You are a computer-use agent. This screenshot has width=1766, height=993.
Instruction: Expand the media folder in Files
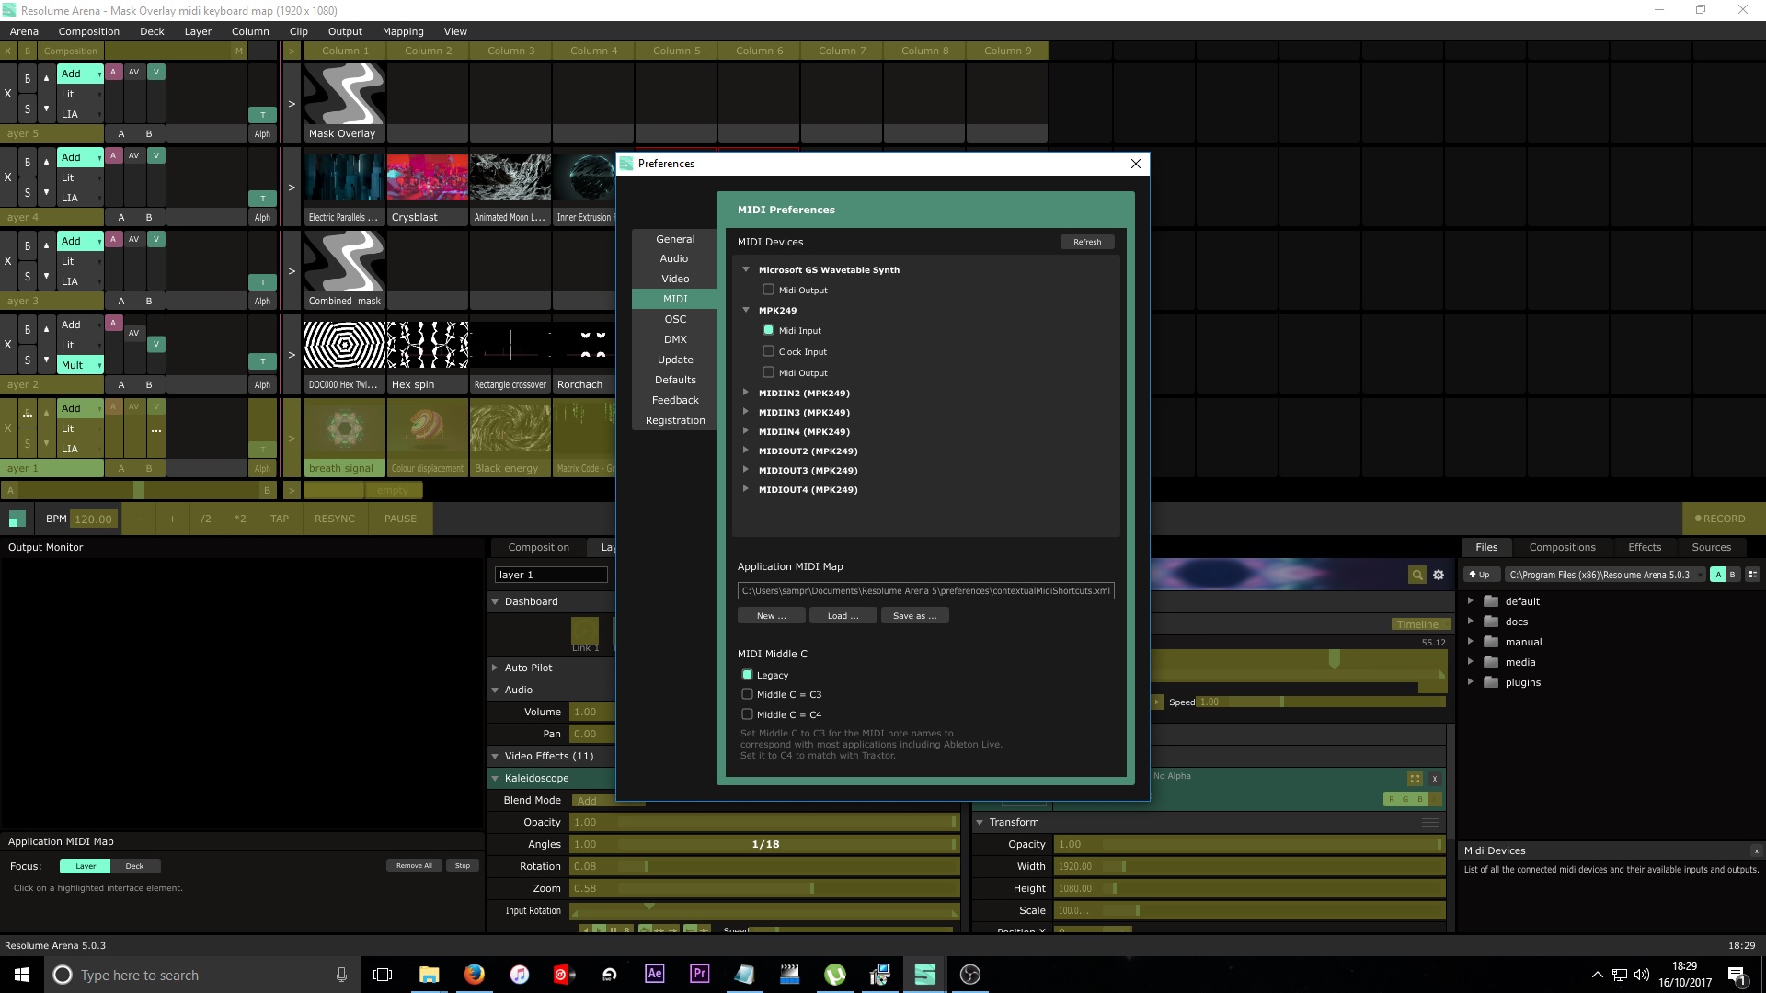pos(1470,662)
